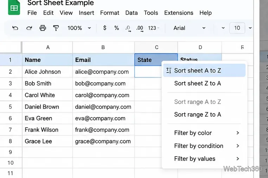Click cell Daniel Brown
Viewport: 268px width, 178px height.
[47, 107]
